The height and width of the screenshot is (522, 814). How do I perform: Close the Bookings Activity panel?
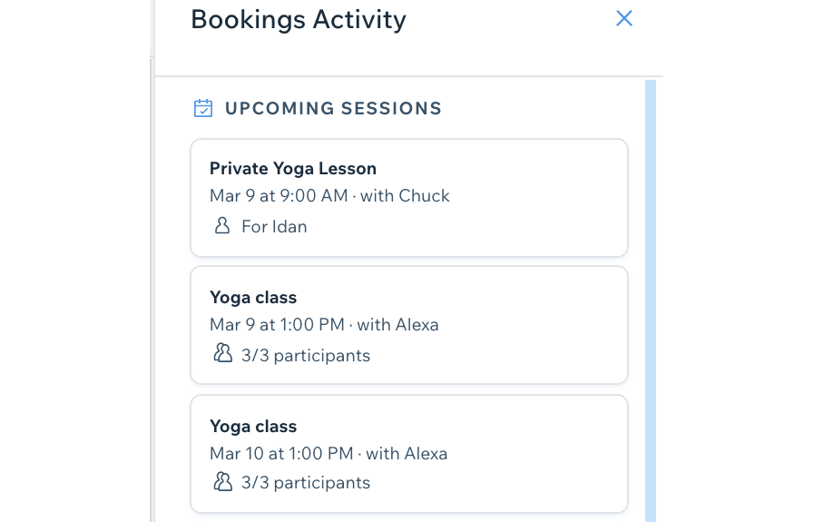coord(624,19)
